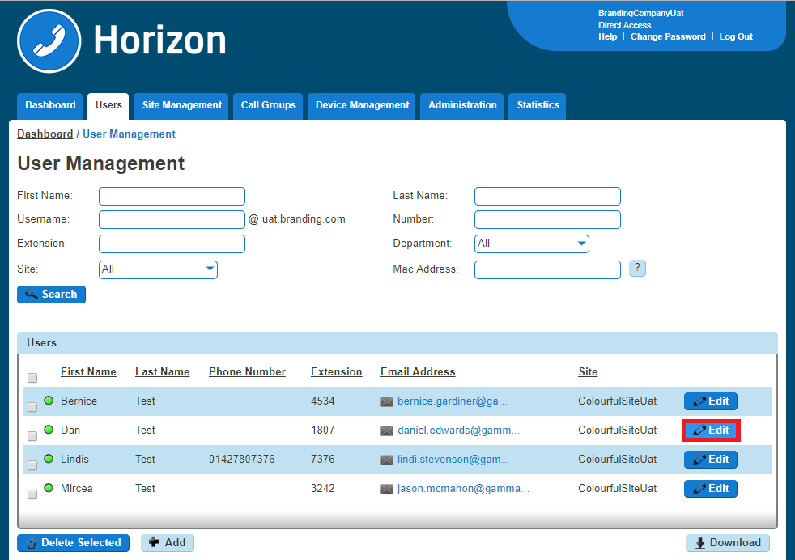
Task: Click Delete Selected button
Action: [73, 543]
